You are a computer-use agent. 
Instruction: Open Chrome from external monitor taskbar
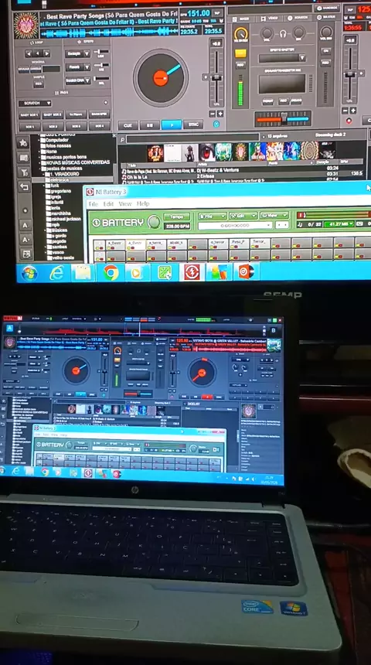(x=111, y=273)
